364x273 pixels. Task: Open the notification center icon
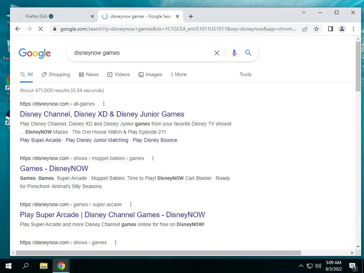353,266
